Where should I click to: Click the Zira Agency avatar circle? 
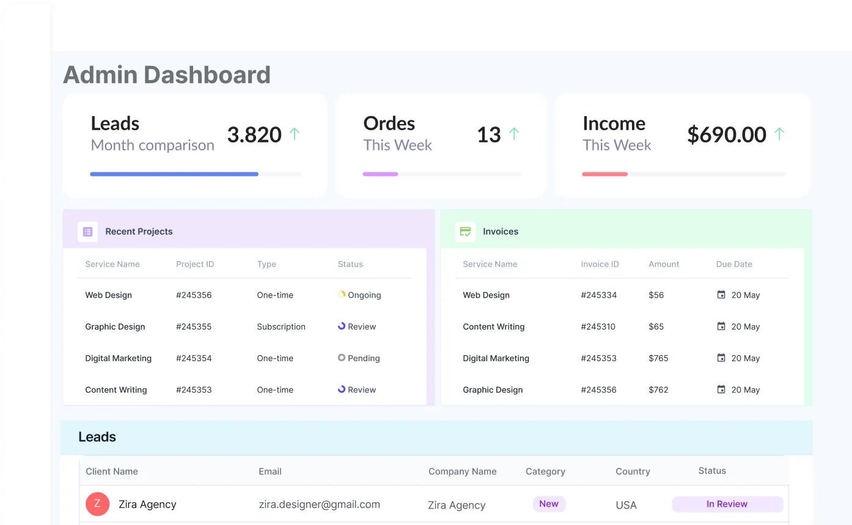pos(97,504)
